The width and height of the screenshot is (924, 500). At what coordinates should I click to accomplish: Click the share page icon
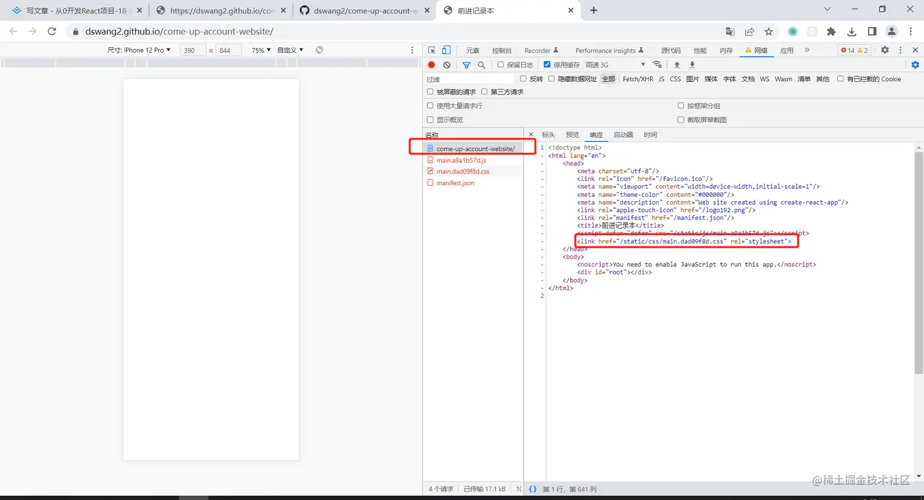pos(749,32)
